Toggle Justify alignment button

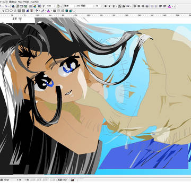click(x=147, y=6)
